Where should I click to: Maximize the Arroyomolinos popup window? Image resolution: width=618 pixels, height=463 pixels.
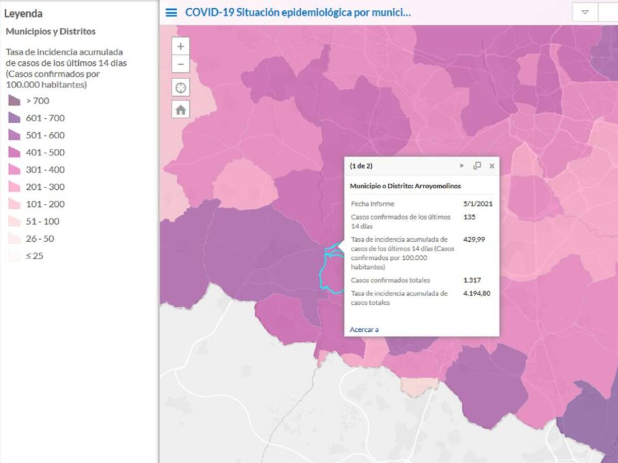point(477,166)
